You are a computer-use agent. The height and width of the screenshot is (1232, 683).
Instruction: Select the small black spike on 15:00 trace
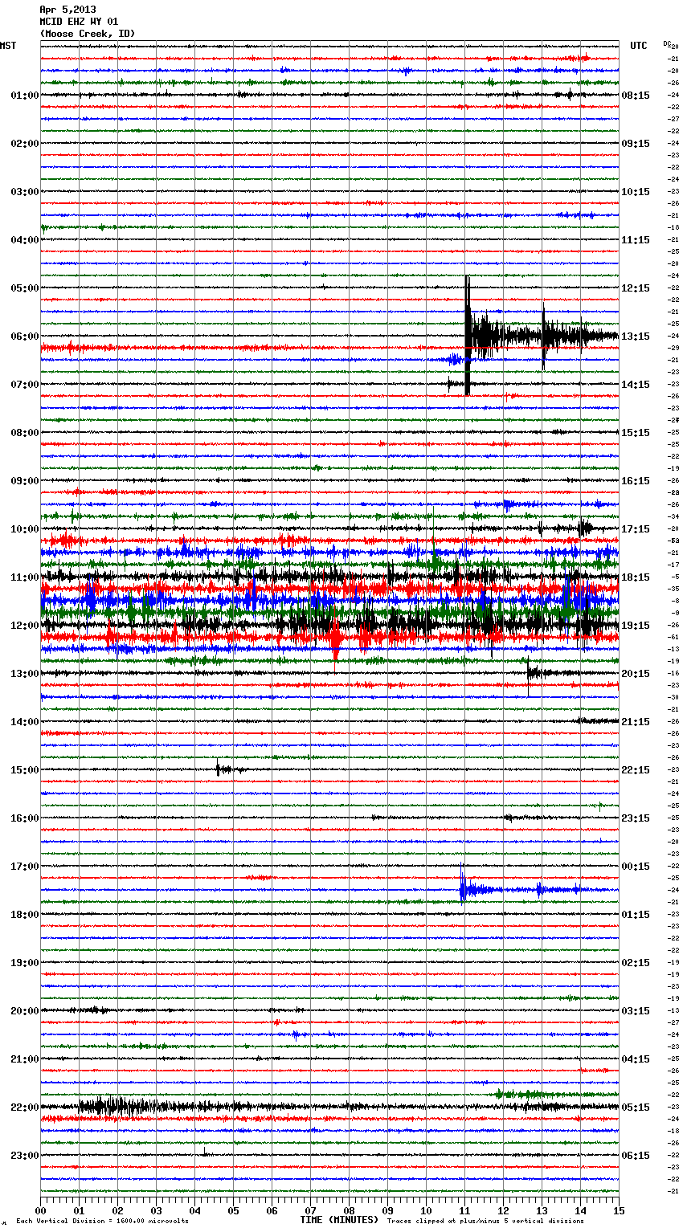(218, 769)
